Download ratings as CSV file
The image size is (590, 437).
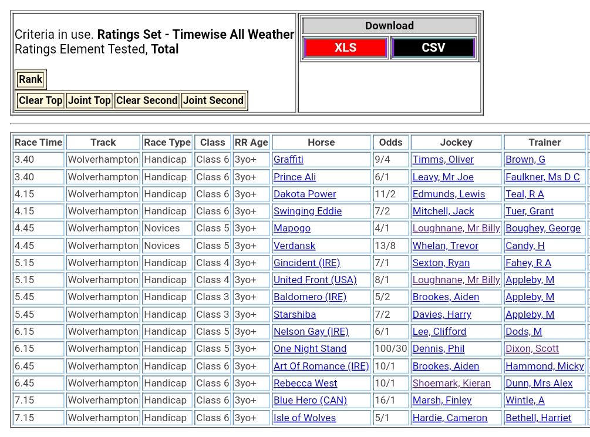pos(433,48)
